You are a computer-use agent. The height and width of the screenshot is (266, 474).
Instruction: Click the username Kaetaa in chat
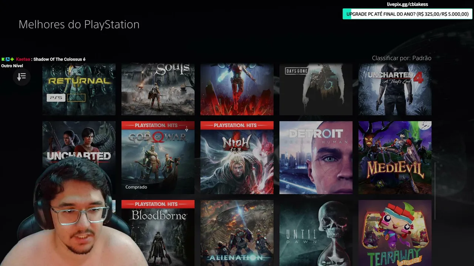coord(23,59)
